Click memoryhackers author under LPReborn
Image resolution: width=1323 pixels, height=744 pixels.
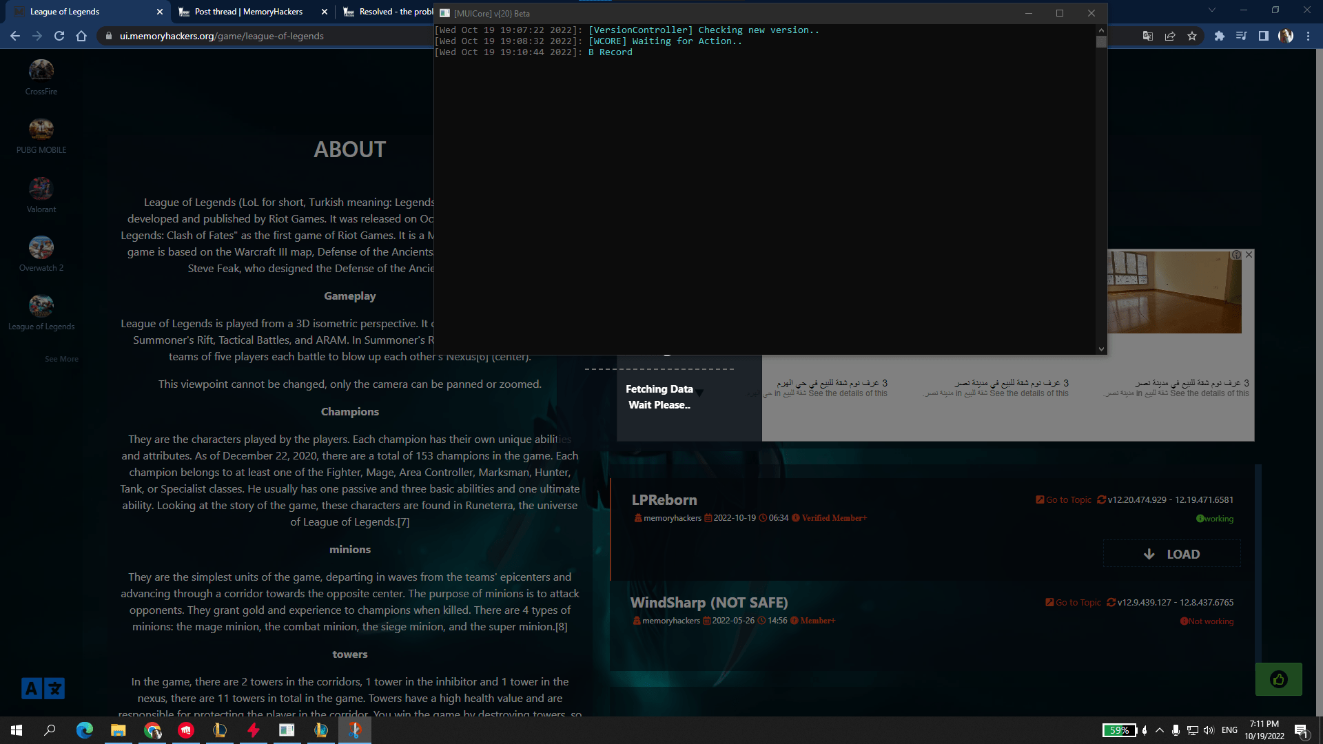pos(672,518)
